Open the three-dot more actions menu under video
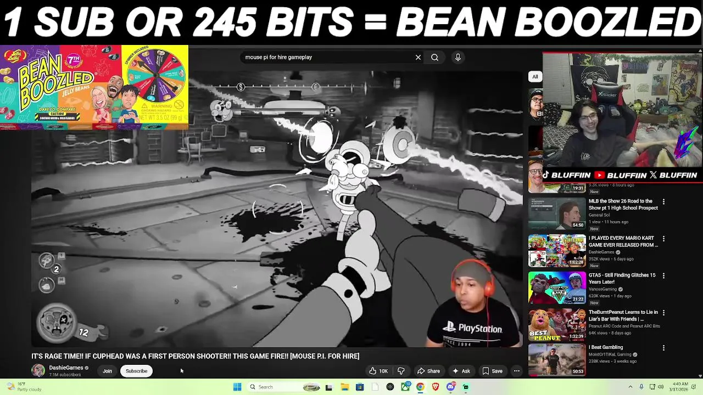Viewport: 703px width, 395px height. point(516,371)
